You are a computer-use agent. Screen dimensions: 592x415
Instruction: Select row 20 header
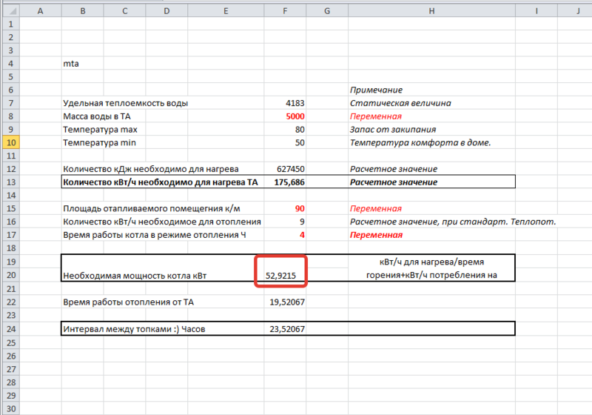(x=10, y=275)
